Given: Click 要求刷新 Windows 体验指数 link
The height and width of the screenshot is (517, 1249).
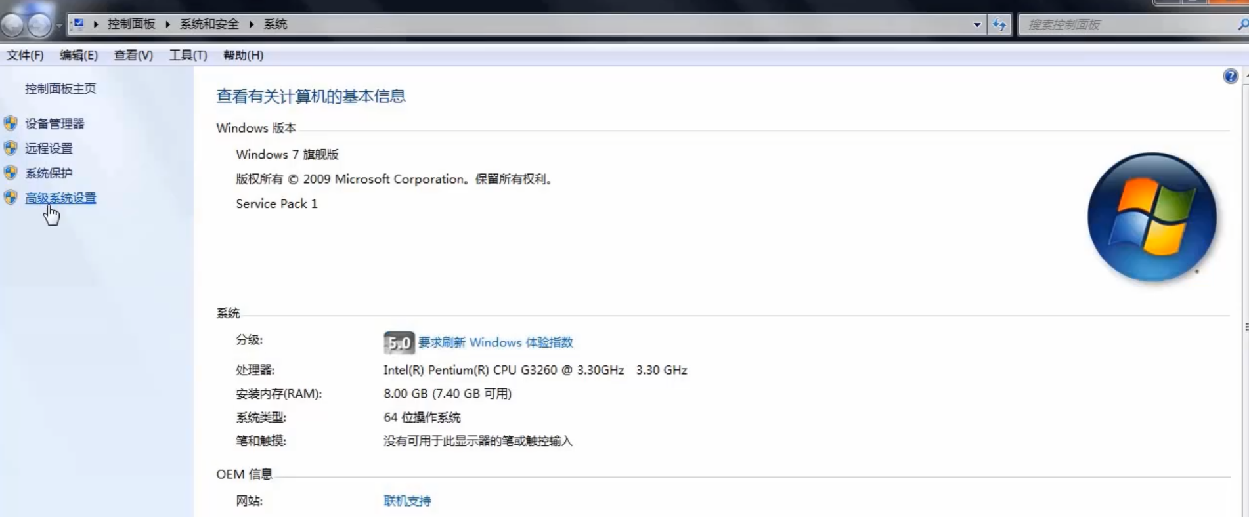Looking at the screenshot, I should (x=496, y=342).
